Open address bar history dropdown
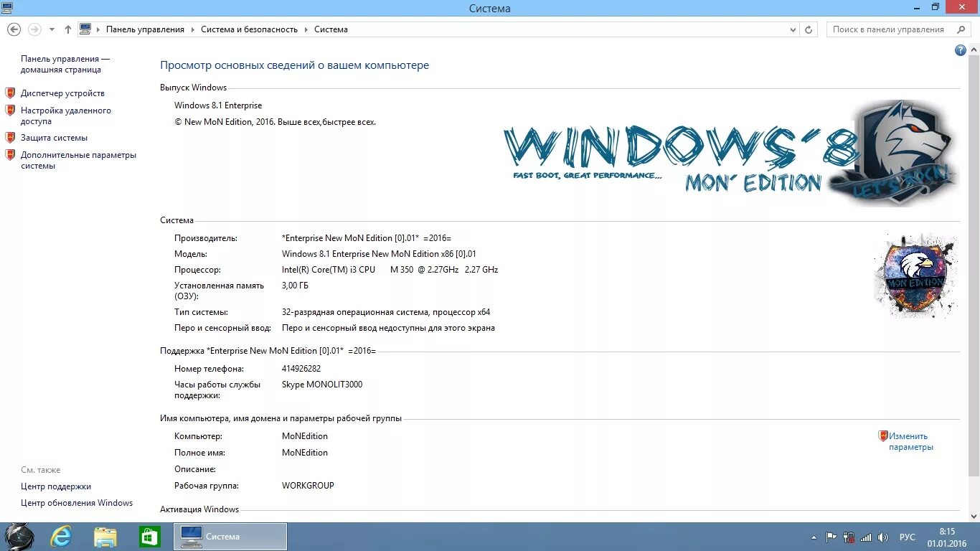This screenshot has width=980, height=551. pyautogui.click(x=793, y=29)
